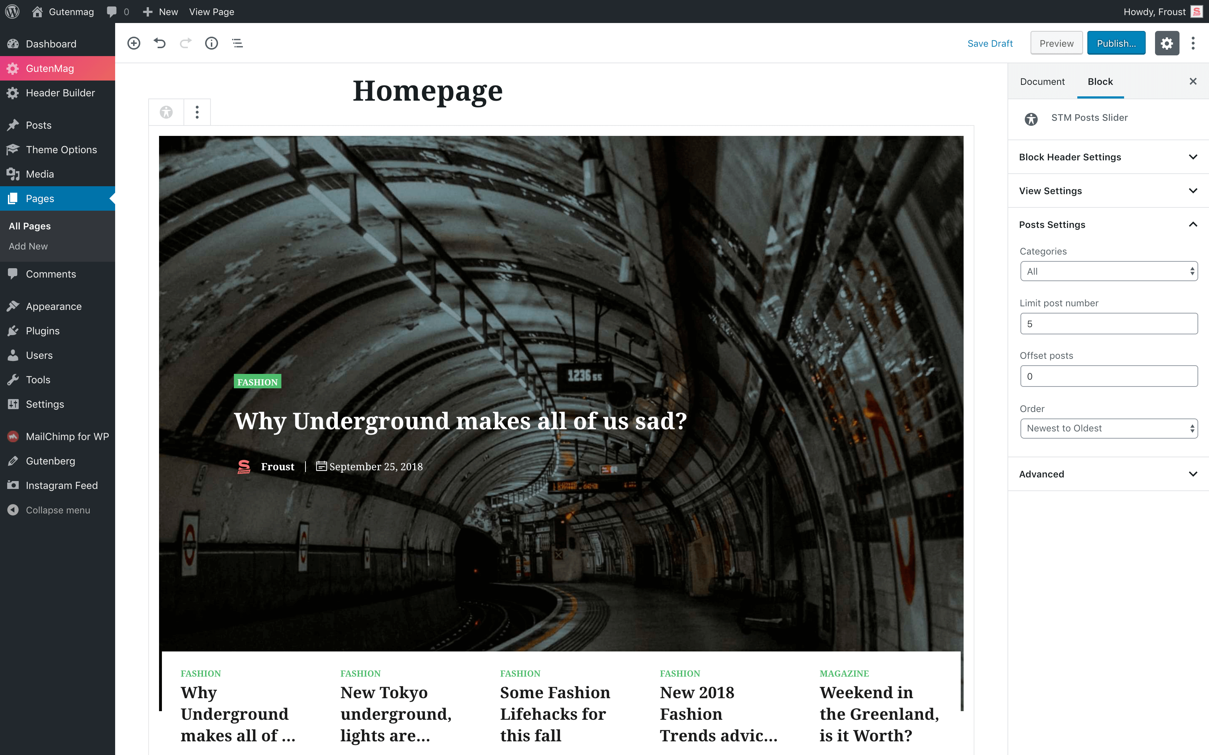Click the Undo arrow in the editor toolbar

coord(159,43)
